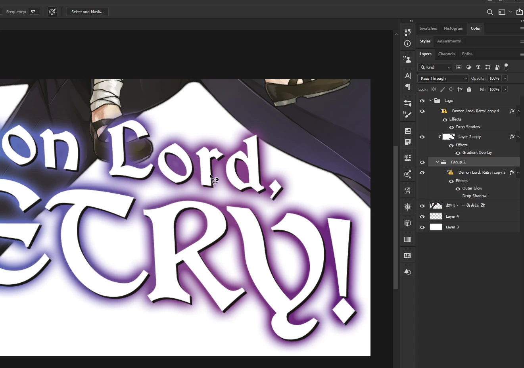524x368 pixels.
Task: Toggle visibility of Layer 2 copy
Action: coord(422,137)
